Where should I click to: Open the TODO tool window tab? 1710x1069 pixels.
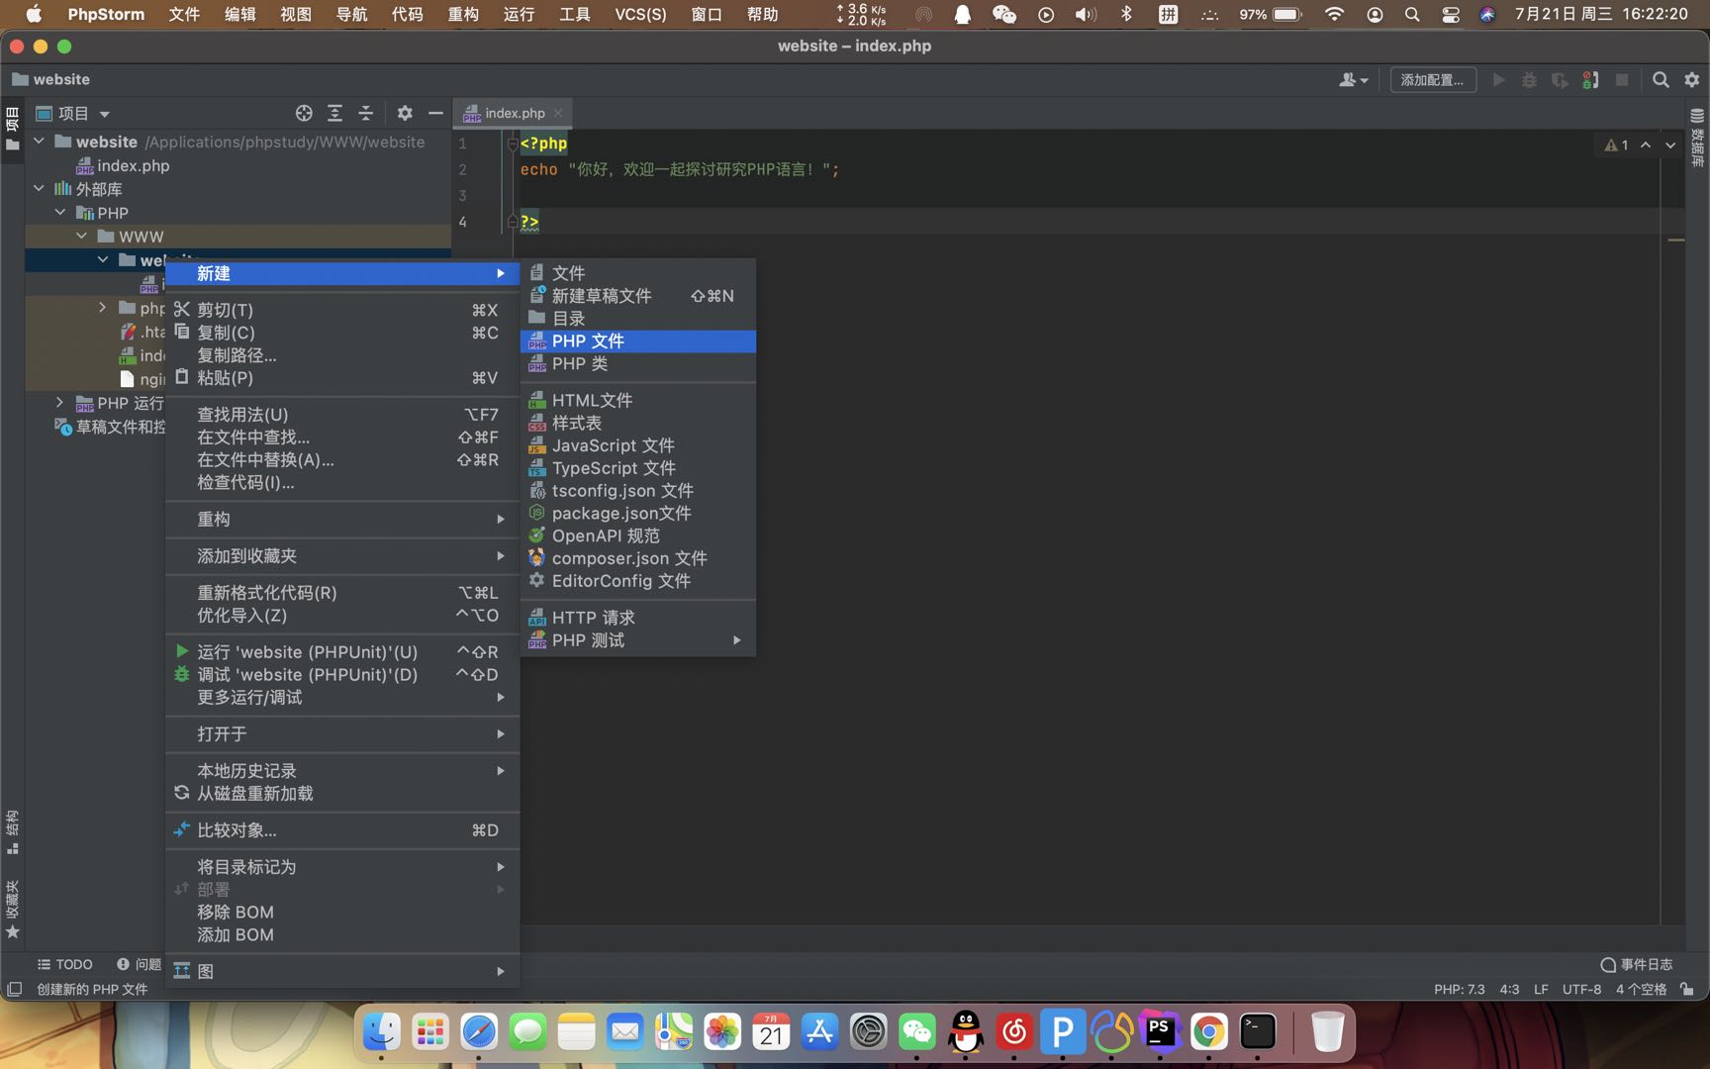pos(64,964)
